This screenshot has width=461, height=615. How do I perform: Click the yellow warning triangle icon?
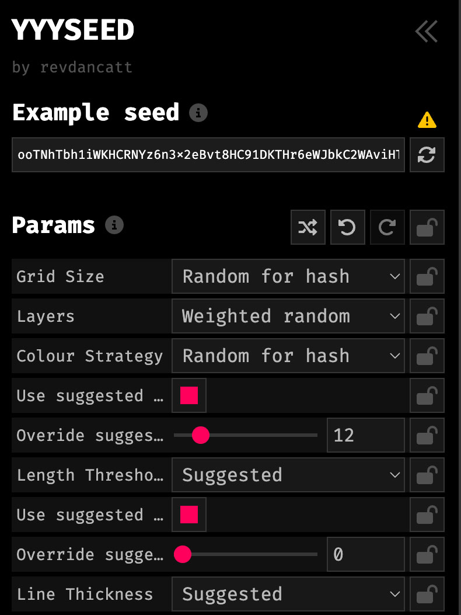click(427, 120)
